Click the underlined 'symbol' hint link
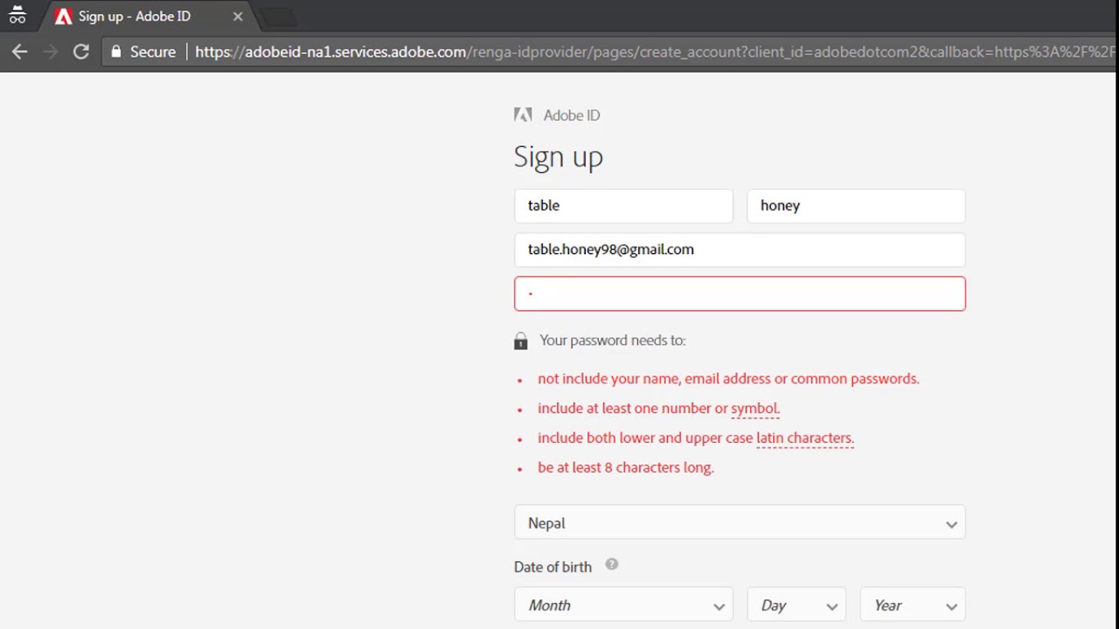Screen dimensions: 1119x629 (754, 408)
